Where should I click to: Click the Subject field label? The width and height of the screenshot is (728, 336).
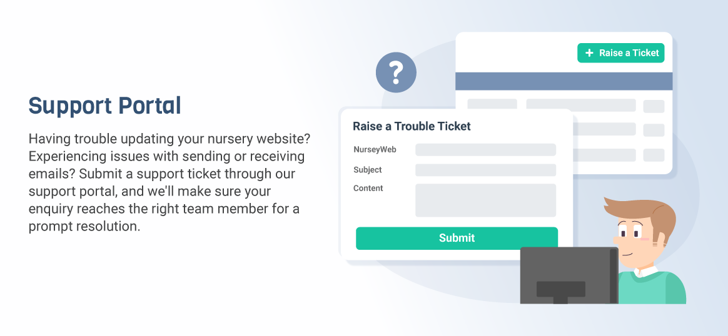coord(368,170)
